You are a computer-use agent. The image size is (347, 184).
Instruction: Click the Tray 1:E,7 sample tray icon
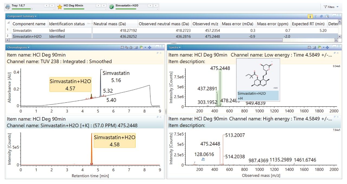click(8, 7)
